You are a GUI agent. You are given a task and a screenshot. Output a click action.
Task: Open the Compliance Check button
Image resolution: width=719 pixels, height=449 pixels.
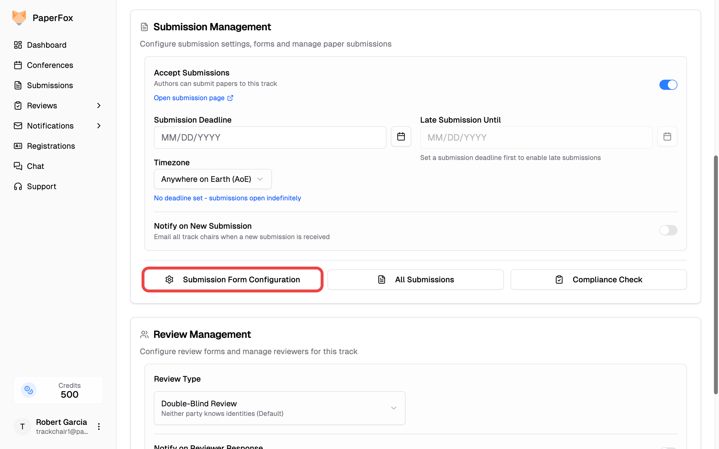pos(599,280)
